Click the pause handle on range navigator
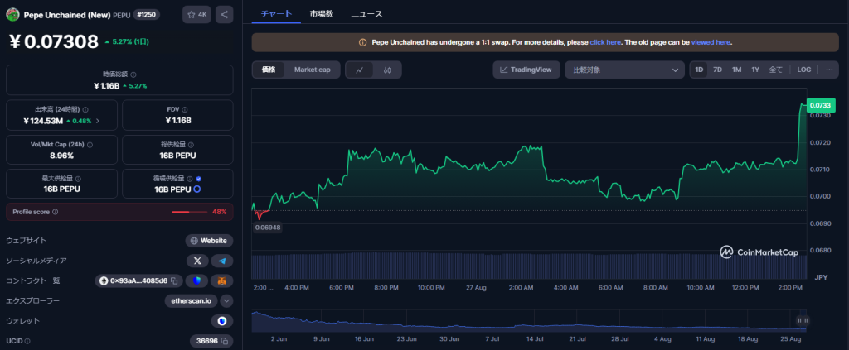This screenshot has width=849, height=350. click(803, 321)
